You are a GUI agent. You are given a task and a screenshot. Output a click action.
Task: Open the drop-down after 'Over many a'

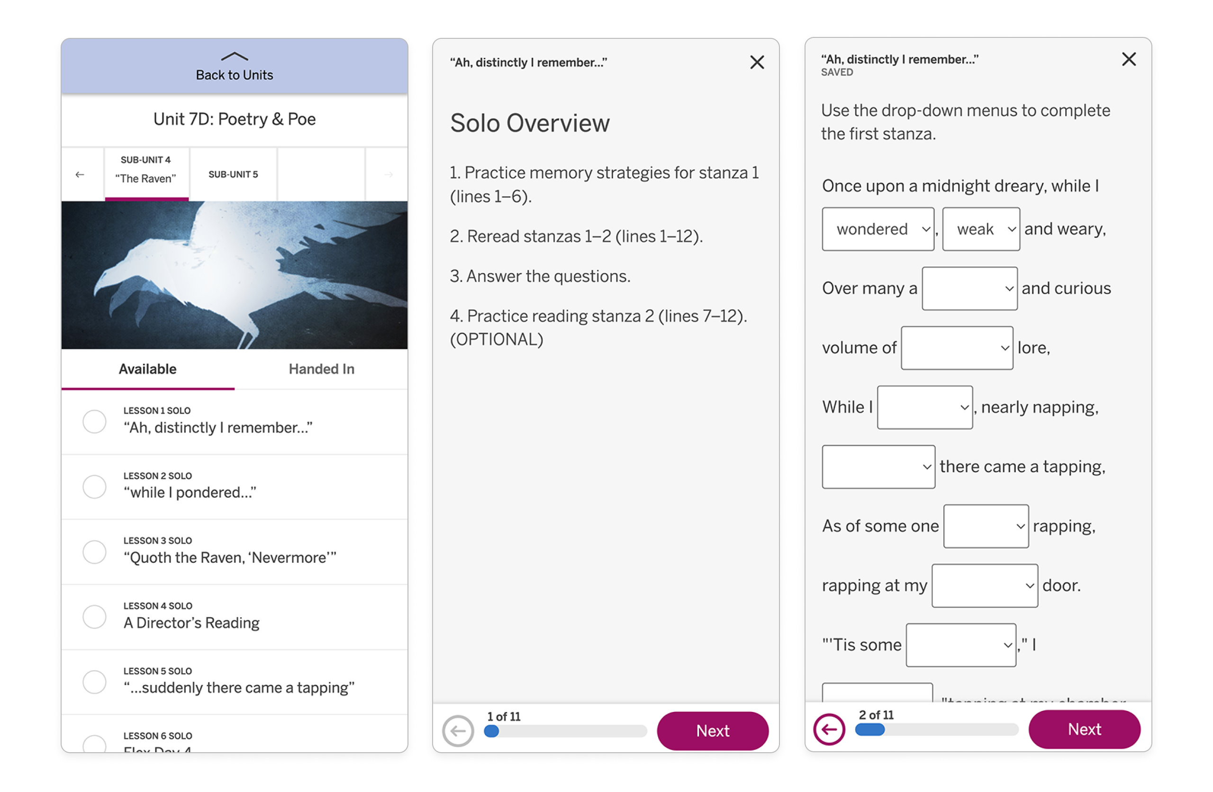click(x=969, y=288)
